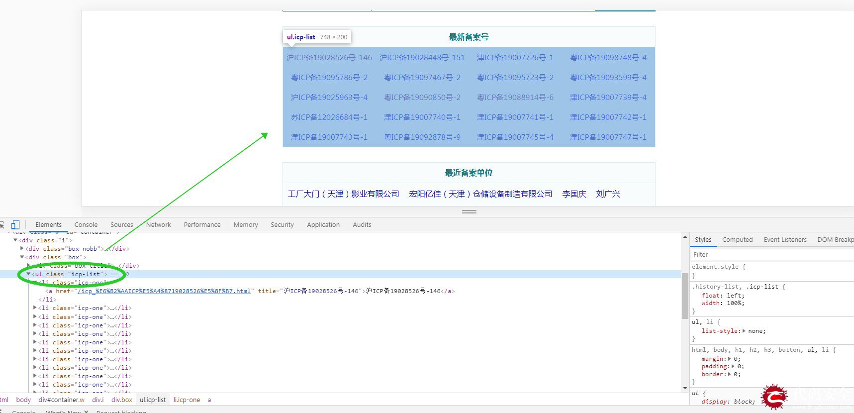Switch to the Computed sidebar tab

coord(737,240)
